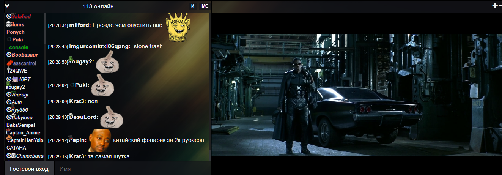Click the user list scrollbar
Screen dimensions: 502x175
pos(45,28)
